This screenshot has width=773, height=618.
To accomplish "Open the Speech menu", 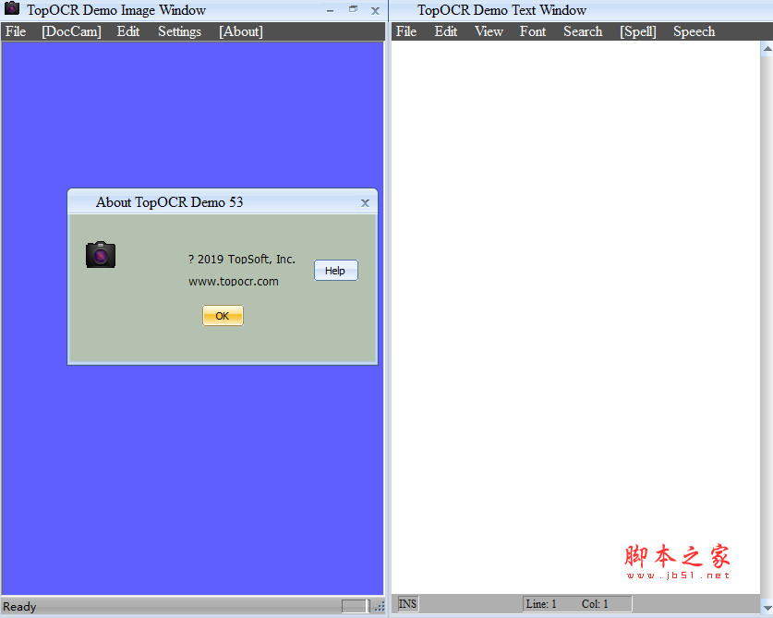I will 694,31.
